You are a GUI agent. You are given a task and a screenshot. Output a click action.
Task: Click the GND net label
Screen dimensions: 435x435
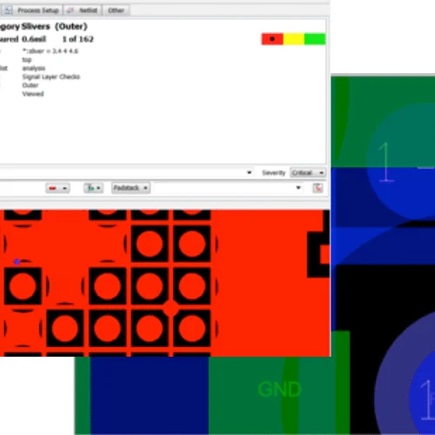[279, 390]
